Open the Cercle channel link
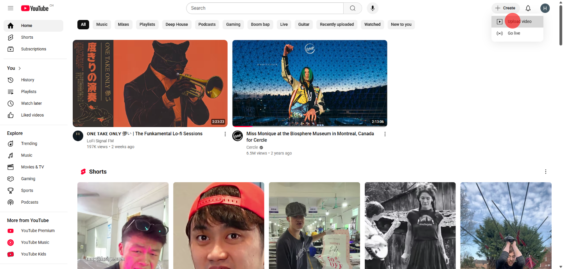Viewport: 563px width, 269px height. [252, 147]
